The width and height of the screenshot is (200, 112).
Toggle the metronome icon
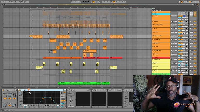point(22,2)
